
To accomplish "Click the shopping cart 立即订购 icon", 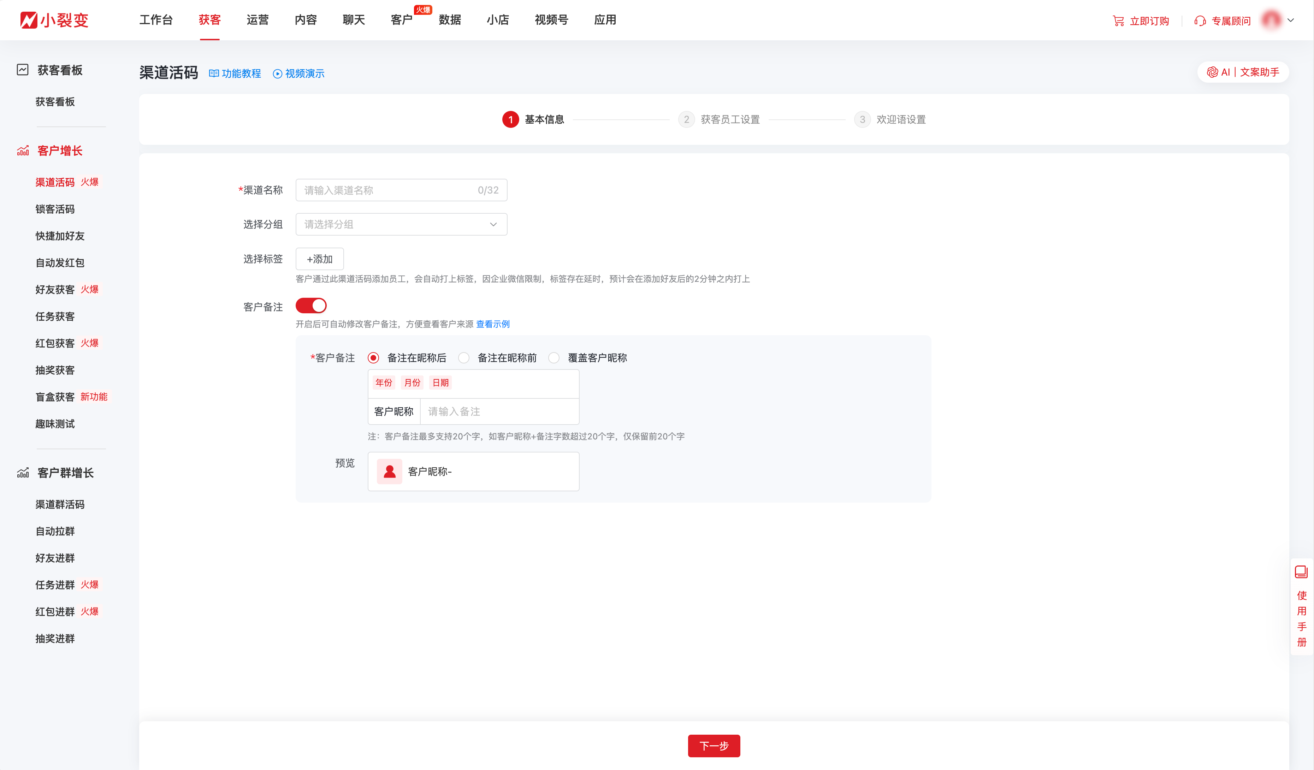I will [1118, 21].
